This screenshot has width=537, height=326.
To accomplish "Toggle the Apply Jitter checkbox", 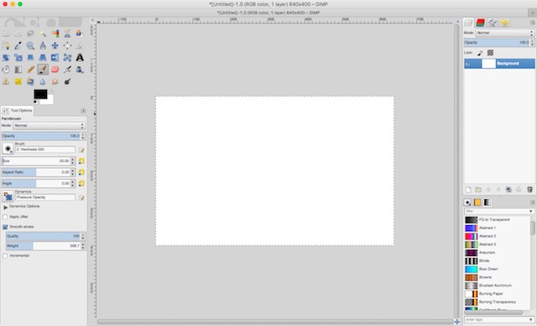I will tap(5, 217).
